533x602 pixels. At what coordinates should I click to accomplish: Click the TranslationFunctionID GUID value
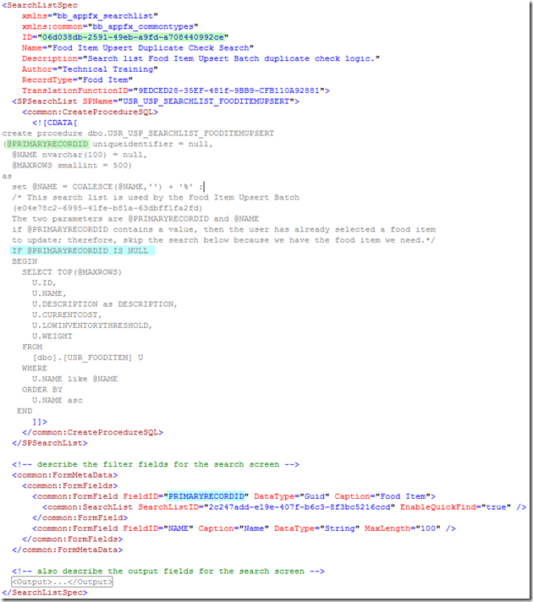pyautogui.click(x=228, y=90)
